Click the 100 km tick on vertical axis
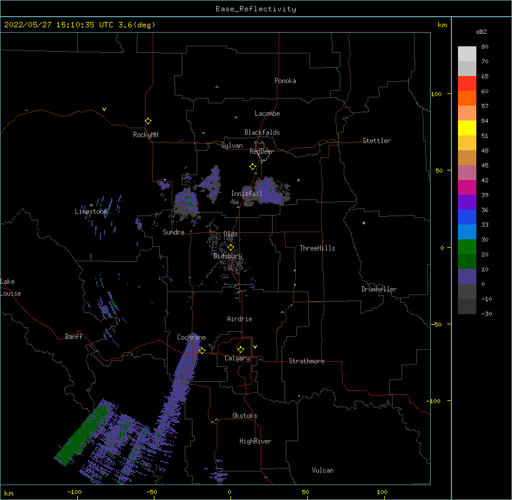 [436, 94]
